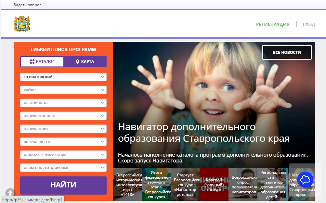The height and width of the screenshot is (203, 326).
Task: Click the Stavropol Krai coat of arms logo
Action: click(22, 24)
